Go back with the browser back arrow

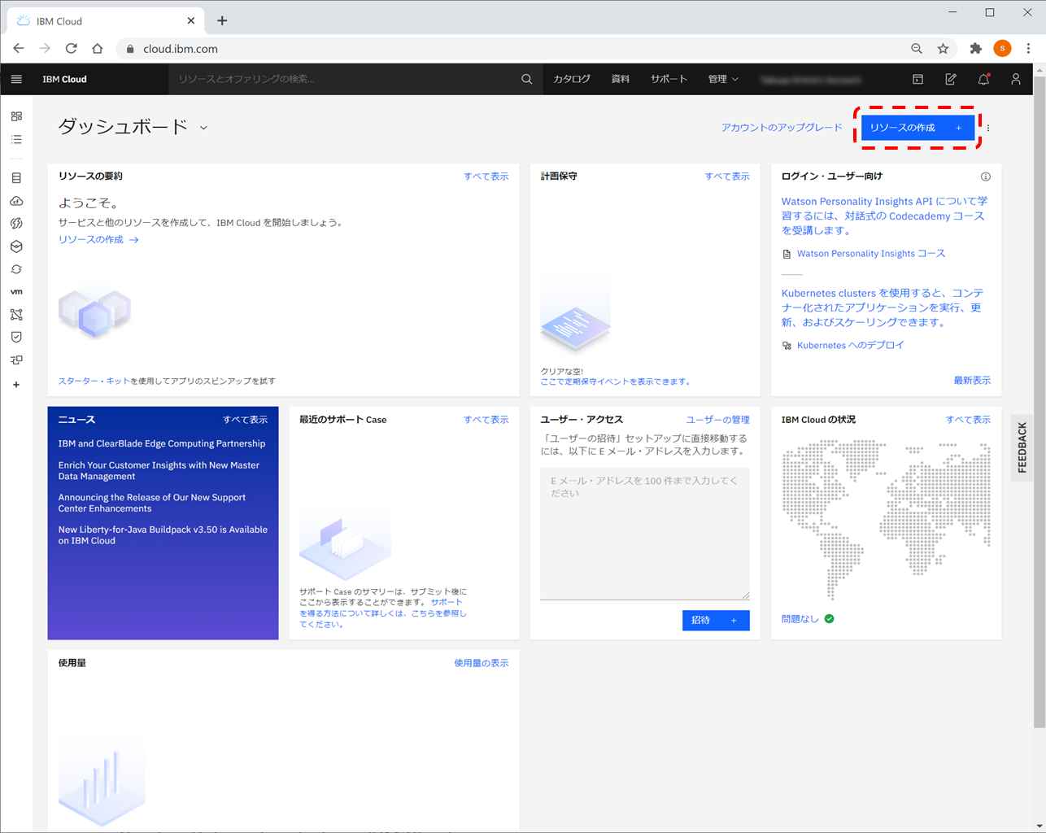pos(19,49)
